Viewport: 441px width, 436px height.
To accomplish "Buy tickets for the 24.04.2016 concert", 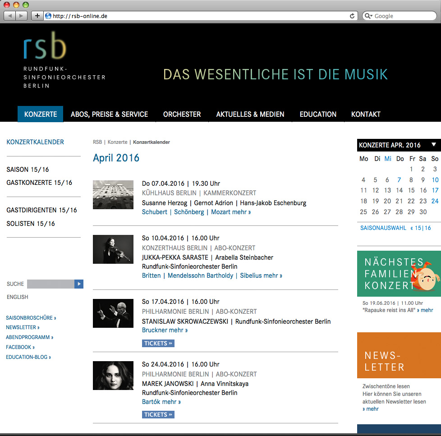I will [x=158, y=414].
